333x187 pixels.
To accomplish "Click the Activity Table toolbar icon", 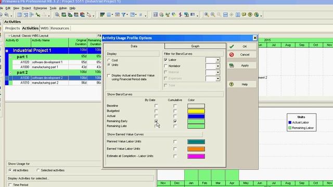I will click(x=19, y=15).
